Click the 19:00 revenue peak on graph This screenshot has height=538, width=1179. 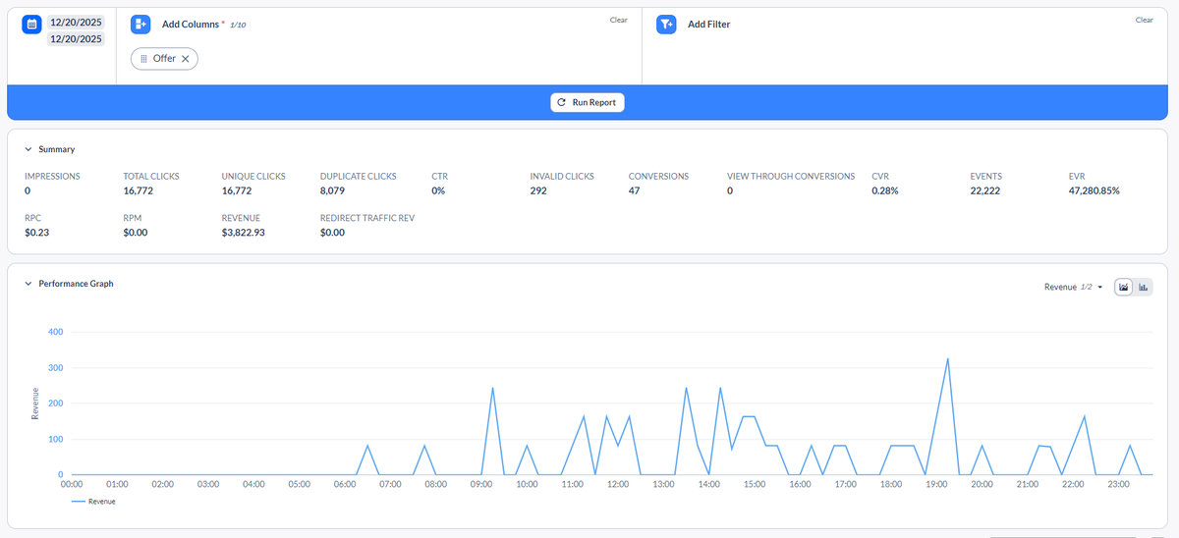948,358
